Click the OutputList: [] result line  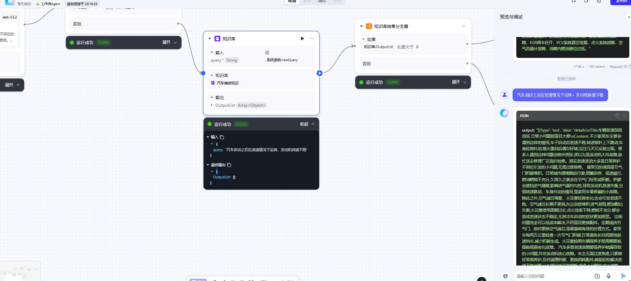click(224, 177)
